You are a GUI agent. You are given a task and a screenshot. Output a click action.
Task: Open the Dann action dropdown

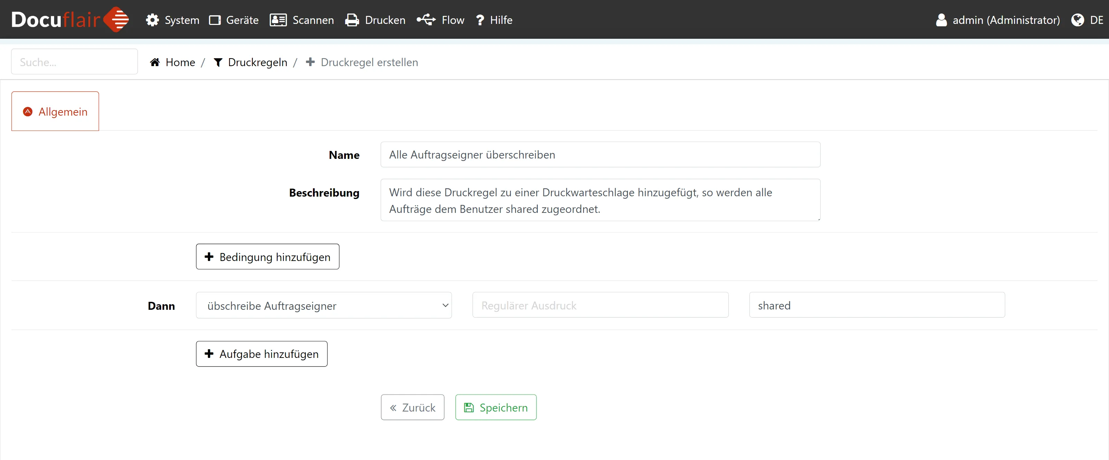[323, 305]
